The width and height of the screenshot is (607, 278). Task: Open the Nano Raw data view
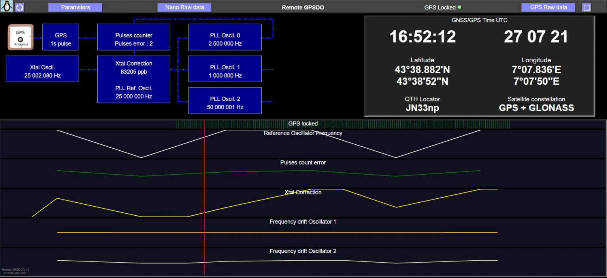point(184,7)
